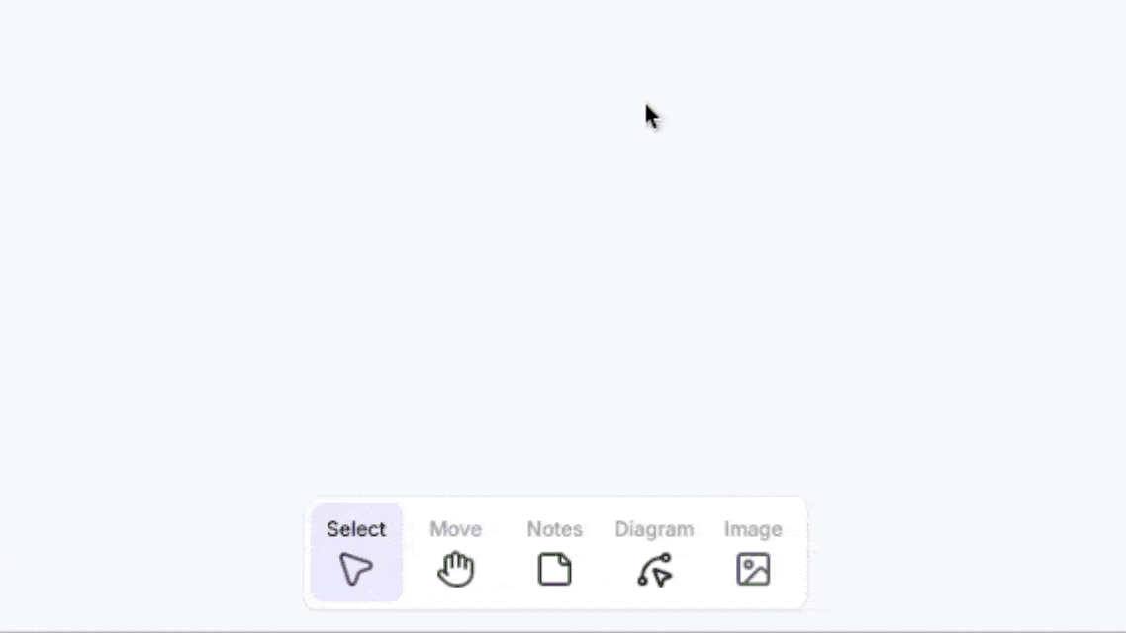The width and height of the screenshot is (1126, 633).
Task: Select the arrow pointer Select tool icon
Action: 356,569
